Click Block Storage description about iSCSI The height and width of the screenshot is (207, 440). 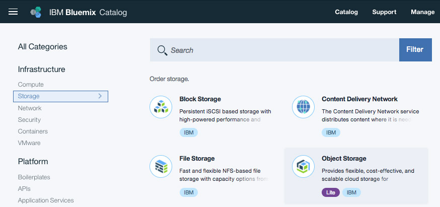click(x=225, y=115)
